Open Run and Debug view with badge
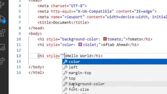 pos(3,19)
